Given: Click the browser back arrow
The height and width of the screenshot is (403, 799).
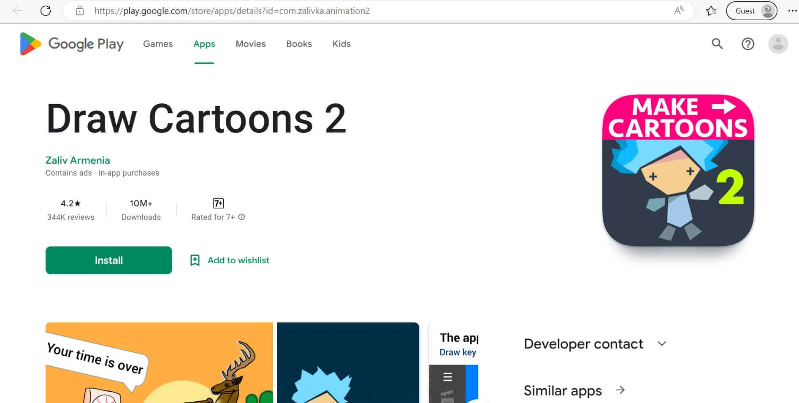Looking at the screenshot, I should pyautogui.click(x=18, y=11).
